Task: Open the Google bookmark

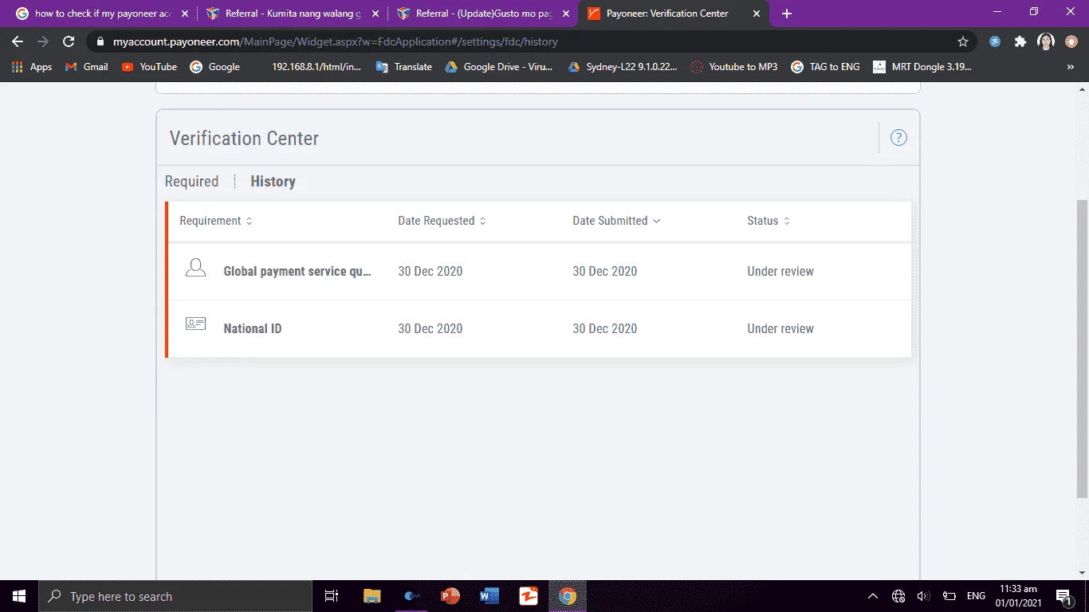Action: (x=215, y=67)
